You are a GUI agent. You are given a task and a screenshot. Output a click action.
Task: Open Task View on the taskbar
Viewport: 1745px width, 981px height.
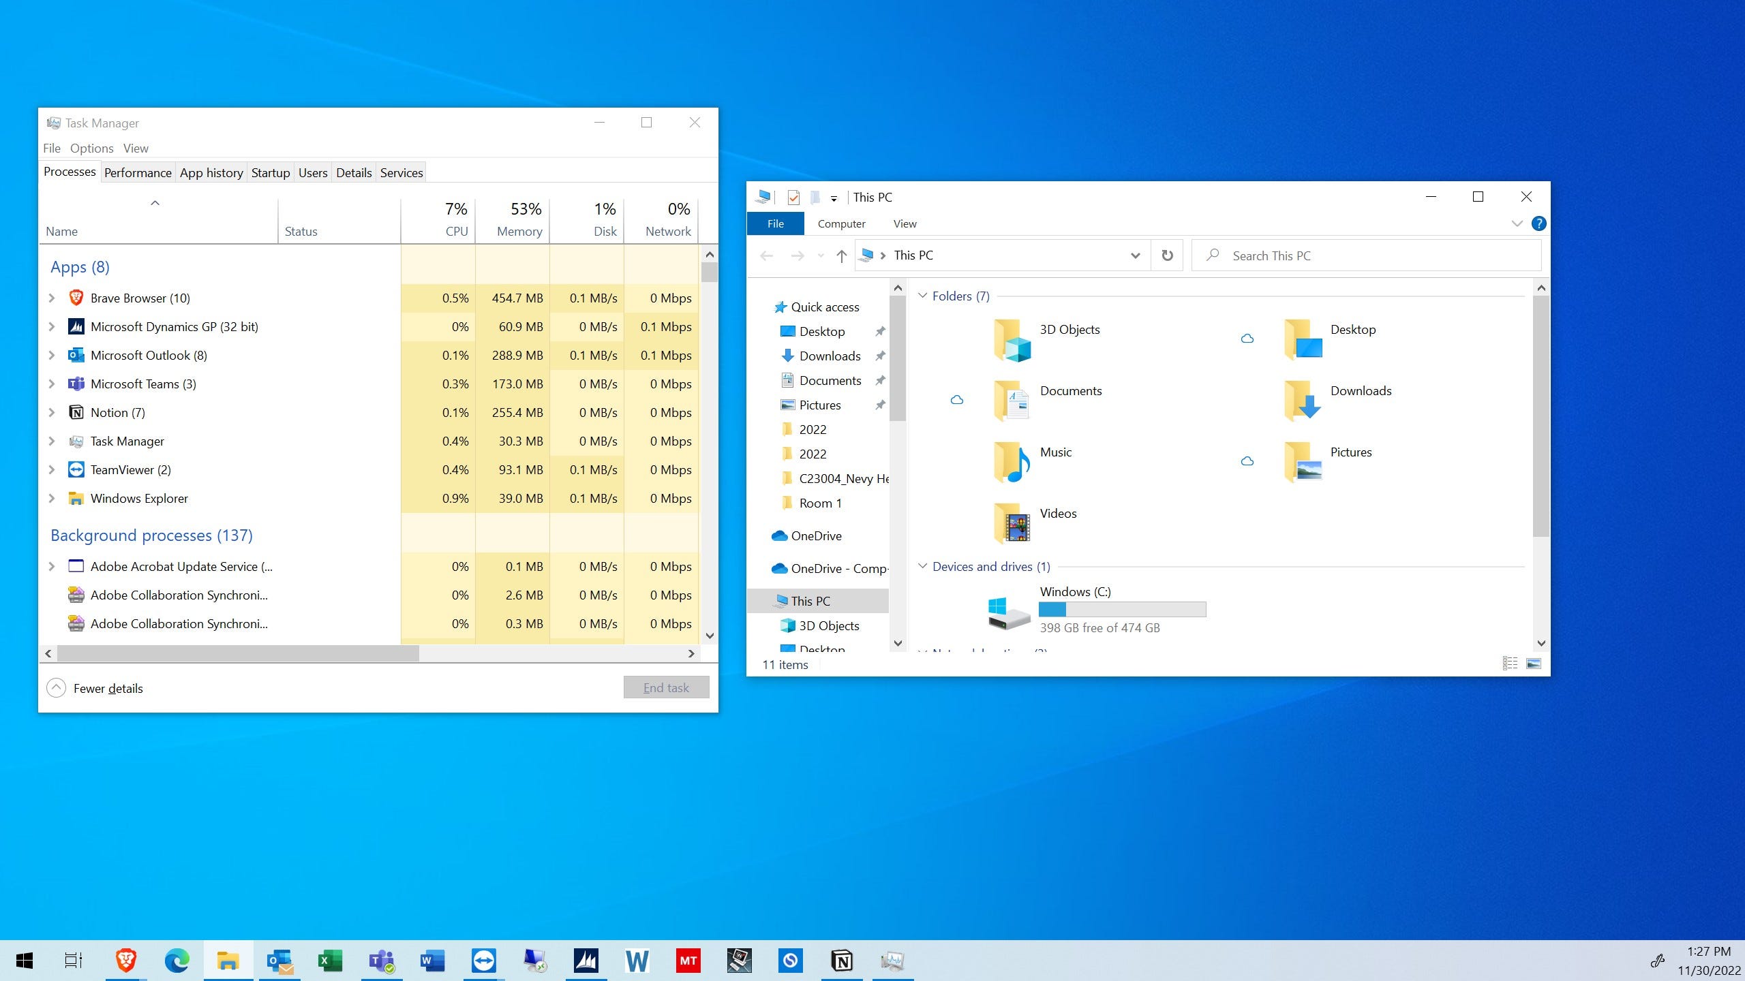coord(74,961)
